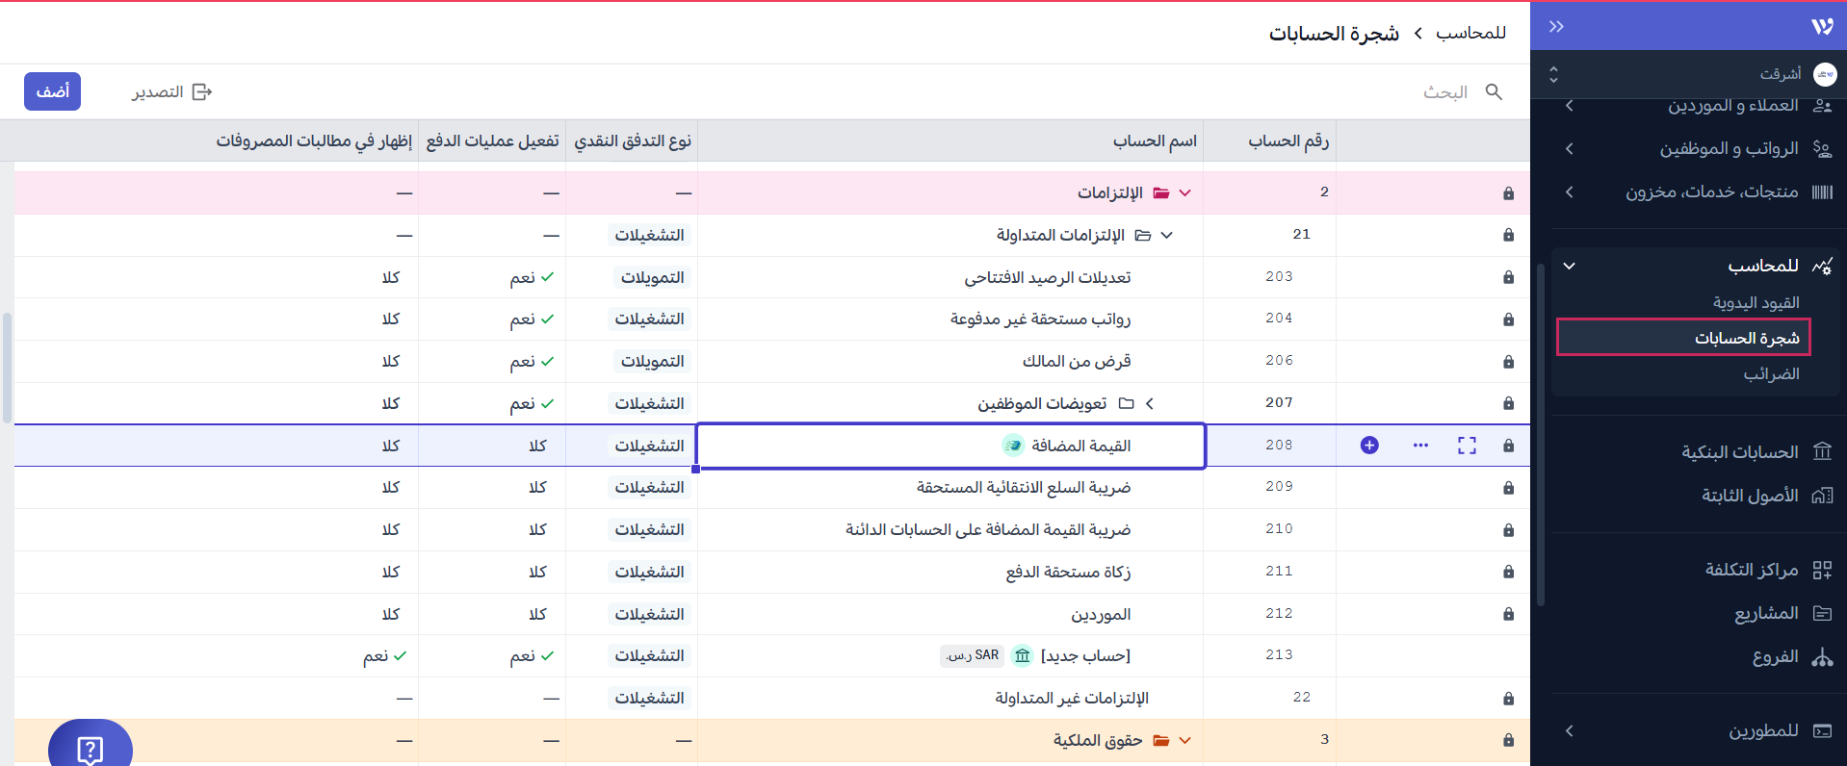The width and height of the screenshot is (1847, 766).
Task: Click the lock icon for account 203
Action: point(1508,277)
